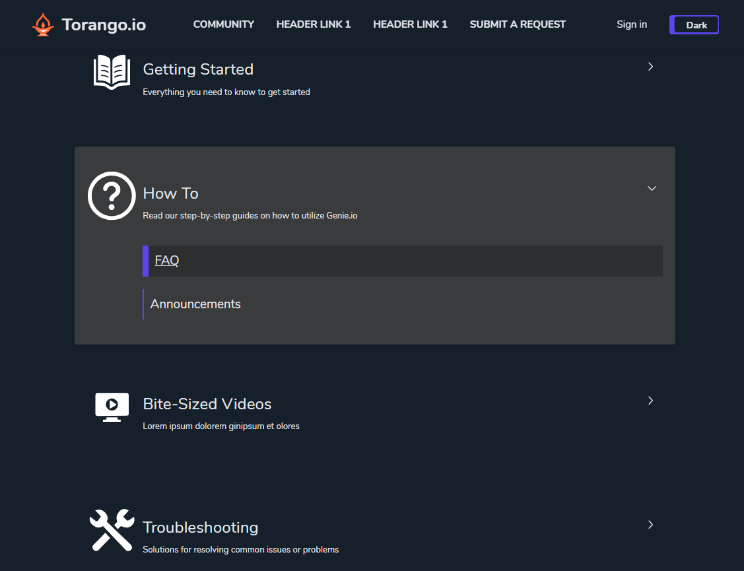Click the second Header Link 1

(410, 24)
